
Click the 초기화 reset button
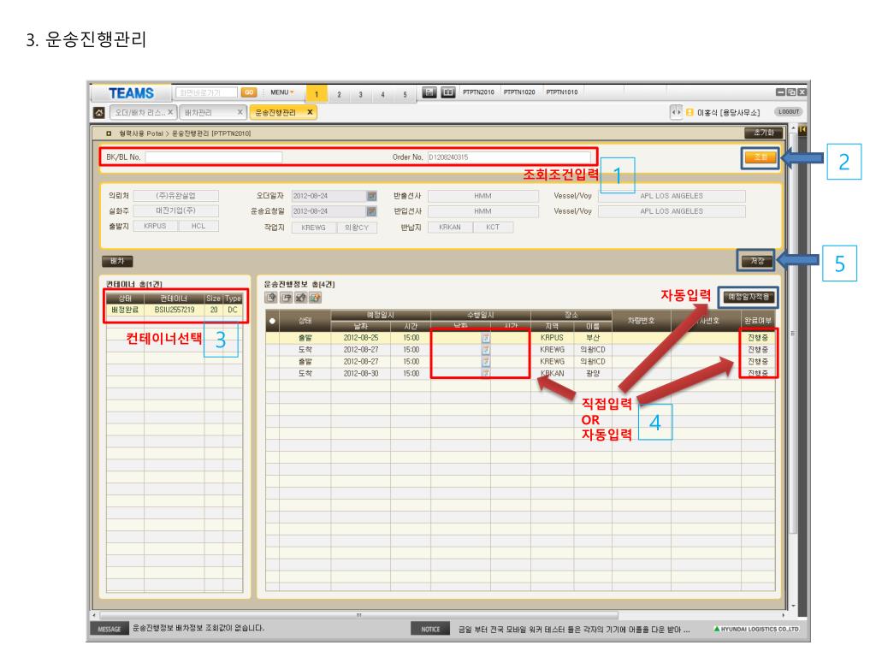click(x=764, y=133)
